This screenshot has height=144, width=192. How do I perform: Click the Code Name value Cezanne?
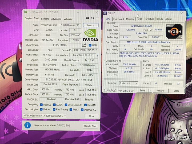131,30
